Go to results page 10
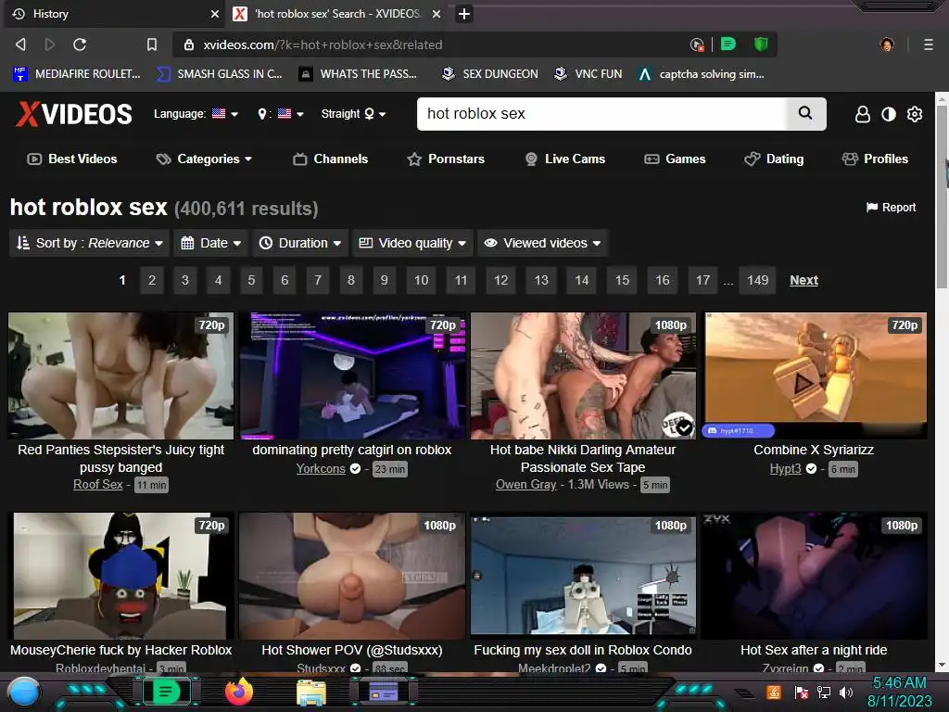This screenshot has width=949, height=712. (x=422, y=280)
